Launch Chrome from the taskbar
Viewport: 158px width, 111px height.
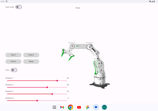click(x=71, y=107)
